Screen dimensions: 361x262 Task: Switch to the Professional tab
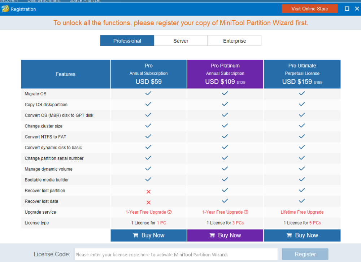[127, 41]
